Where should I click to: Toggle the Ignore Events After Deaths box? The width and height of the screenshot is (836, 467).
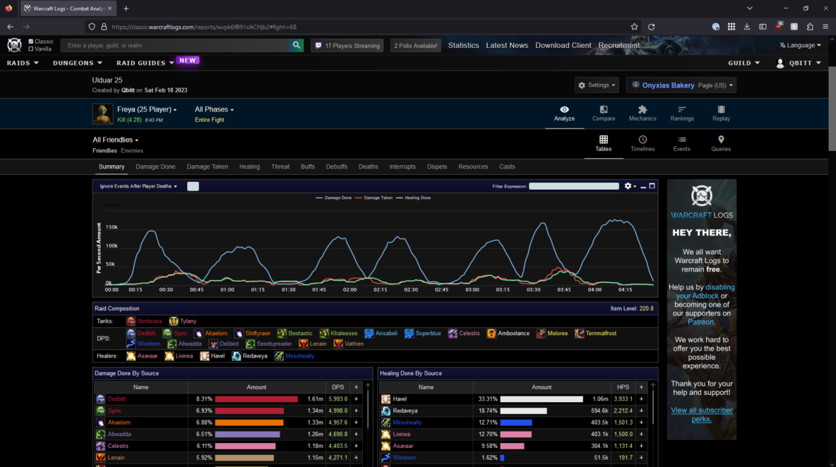(x=193, y=186)
